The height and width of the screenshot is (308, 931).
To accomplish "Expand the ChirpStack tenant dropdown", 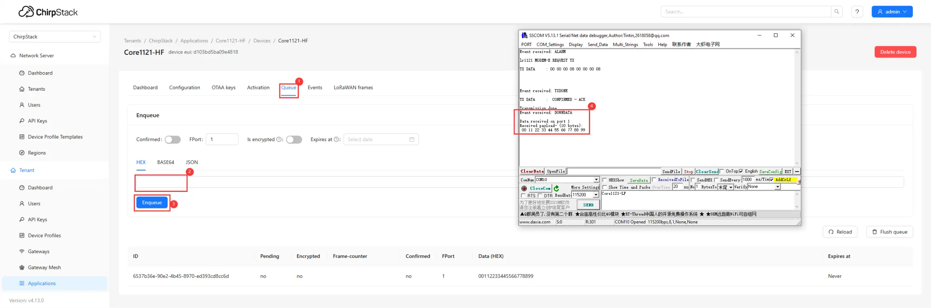I will click(55, 37).
